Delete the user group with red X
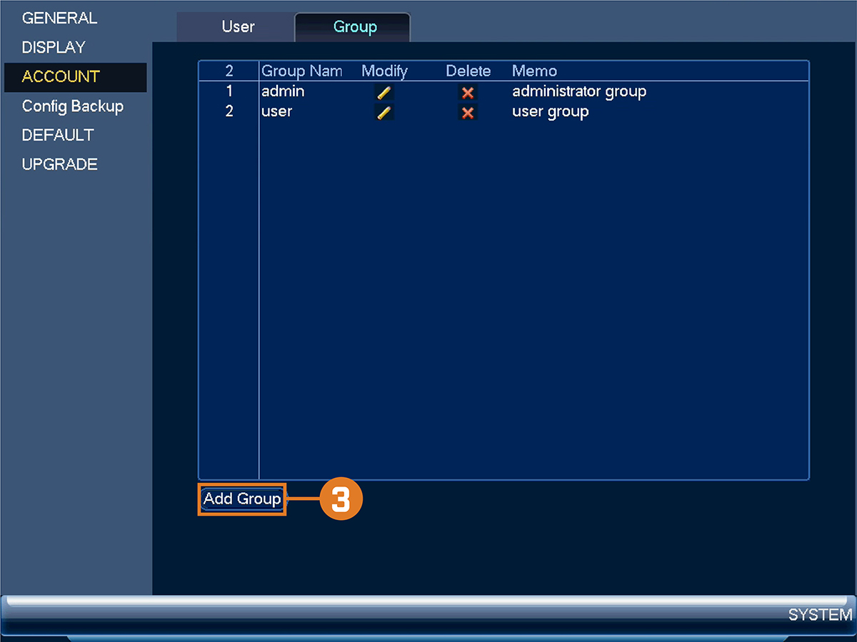The width and height of the screenshot is (857, 642). tap(468, 113)
